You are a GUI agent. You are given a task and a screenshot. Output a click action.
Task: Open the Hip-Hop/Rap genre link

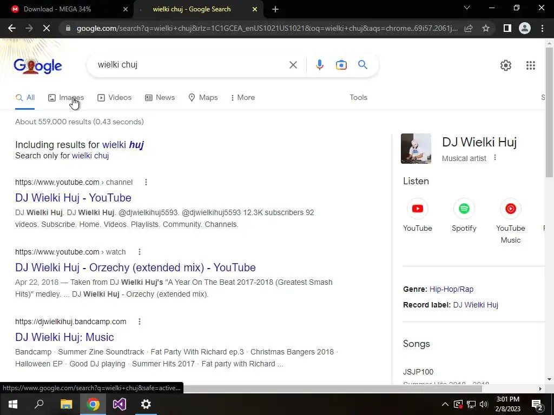point(451,289)
